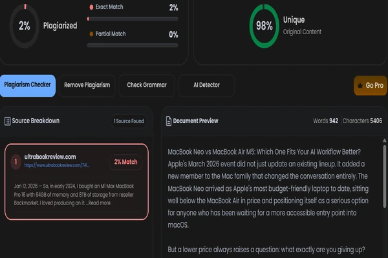388x258 pixels.
Task: Click the Source Breakdown list icon
Action: coord(7,121)
